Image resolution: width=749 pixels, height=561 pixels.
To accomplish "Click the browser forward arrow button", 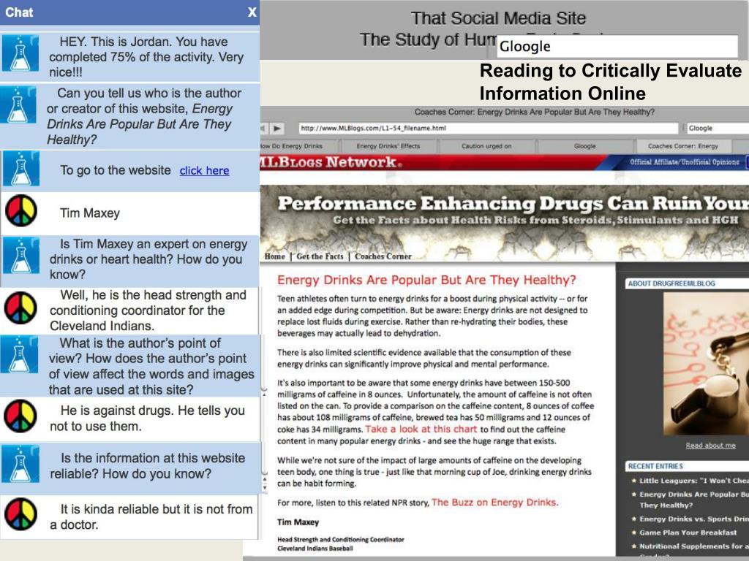I will pyautogui.click(x=277, y=129).
